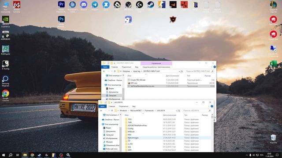Viewport: 282px width, 158px height.
Task: Select the RAIDXpert2 desktop icon
Action: (5, 50)
